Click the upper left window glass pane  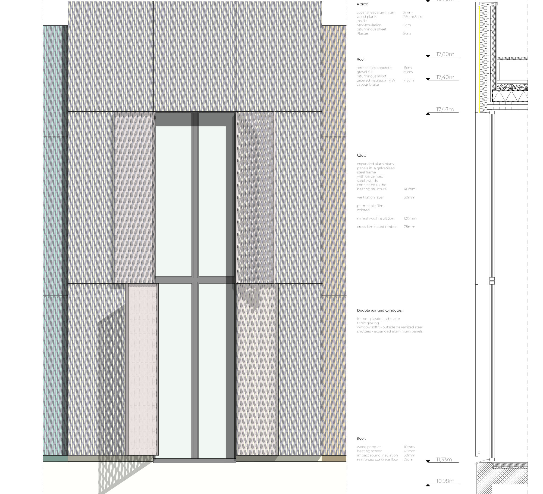(174, 201)
